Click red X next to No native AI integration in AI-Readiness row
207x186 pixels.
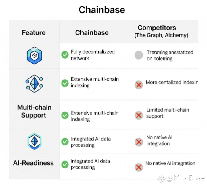139,167
